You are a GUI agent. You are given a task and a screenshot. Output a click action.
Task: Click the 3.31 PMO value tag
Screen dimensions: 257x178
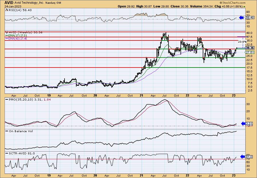249,124
